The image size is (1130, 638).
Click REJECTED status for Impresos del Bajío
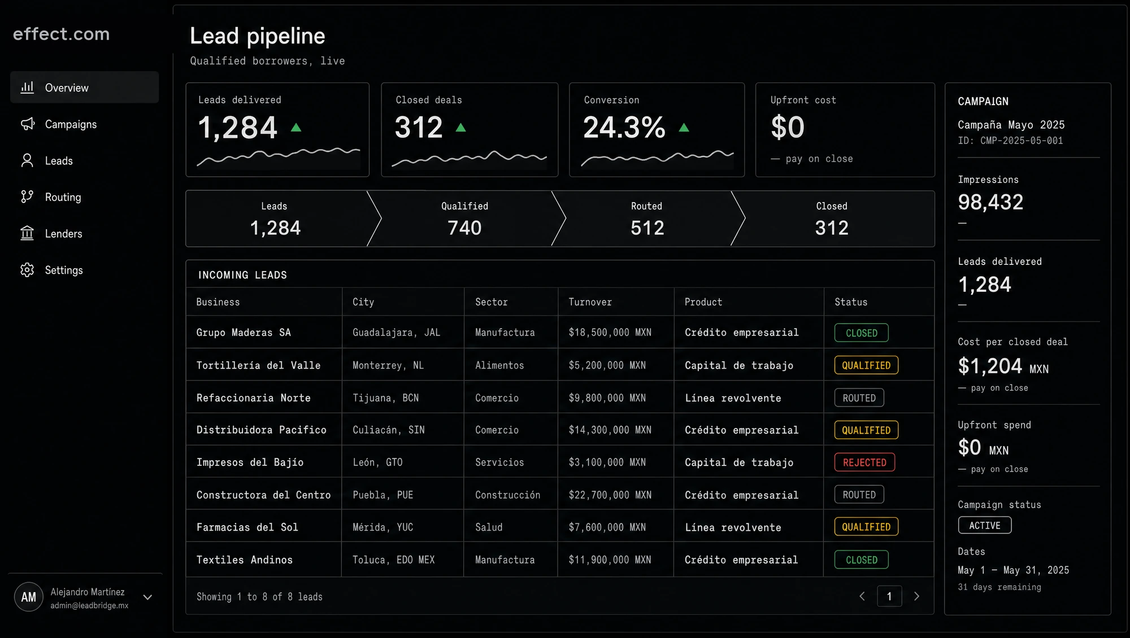tap(864, 462)
